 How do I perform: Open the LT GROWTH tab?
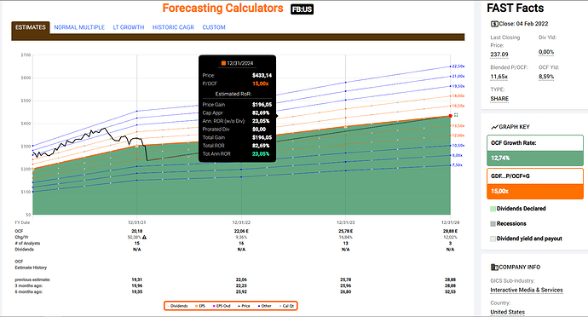click(x=129, y=27)
